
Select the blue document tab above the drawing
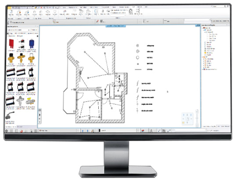pos(115,26)
